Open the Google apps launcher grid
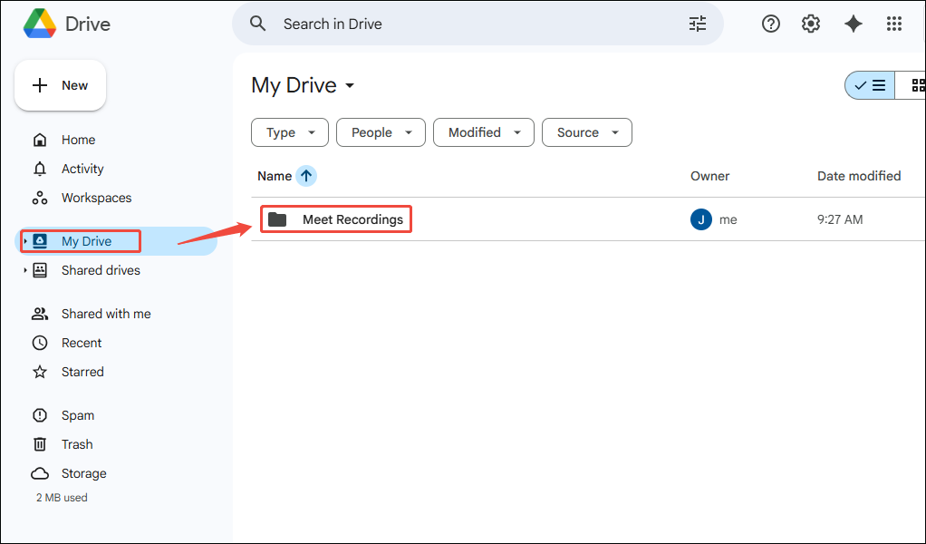This screenshot has width=926, height=544. tap(894, 24)
